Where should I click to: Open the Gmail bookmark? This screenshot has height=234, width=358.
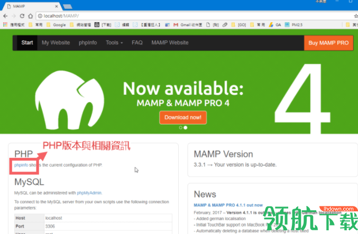tap(188, 25)
